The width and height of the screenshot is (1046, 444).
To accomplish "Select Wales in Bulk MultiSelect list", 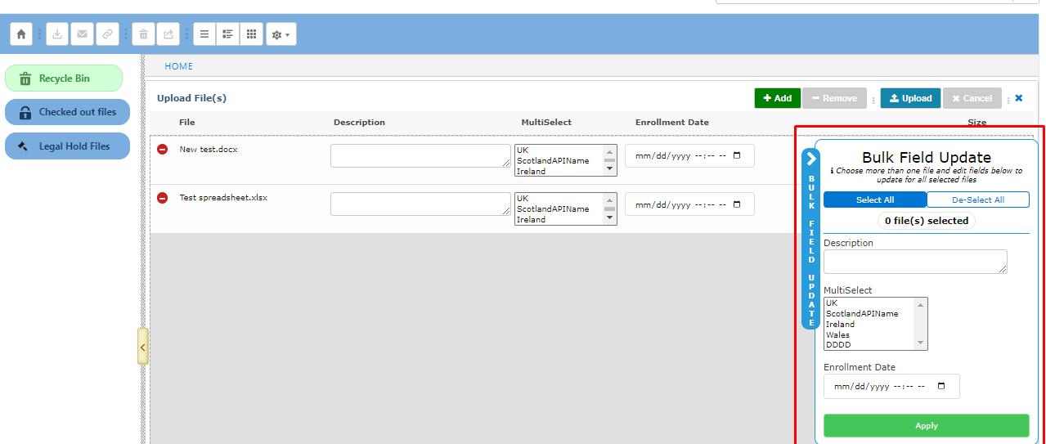I will (x=837, y=334).
